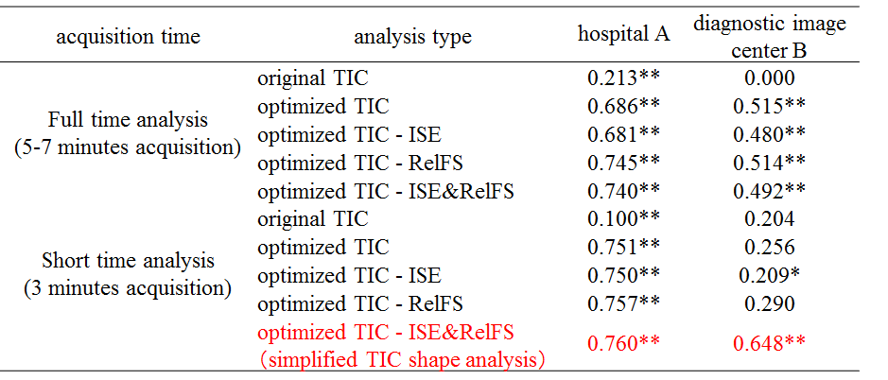Select the "hospital A" column header
Viewport: 888px width, 380px height.
[623, 34]
